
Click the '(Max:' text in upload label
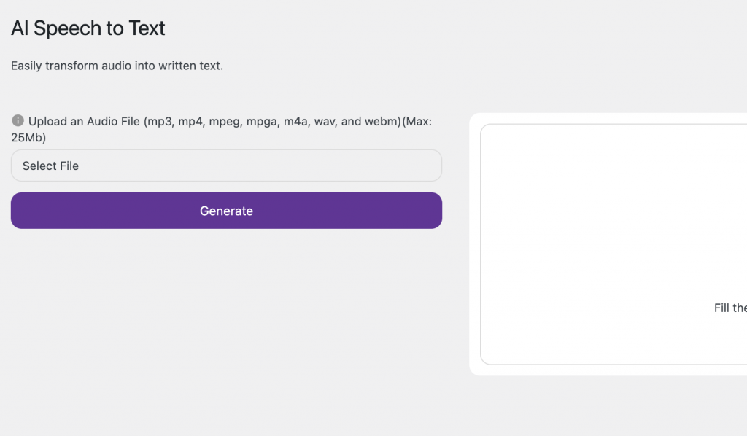tap(417, 121)
